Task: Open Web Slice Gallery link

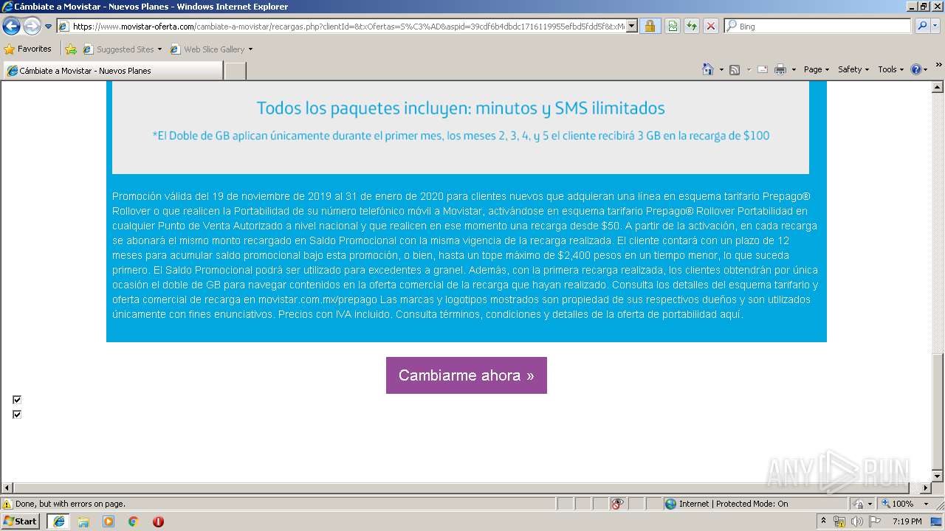Action: [x=211, y=49]
